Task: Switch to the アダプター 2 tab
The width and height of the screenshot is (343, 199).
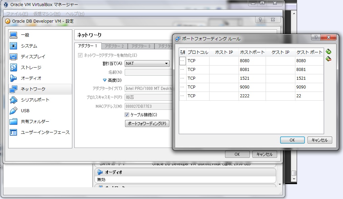Action: (115, 46)
